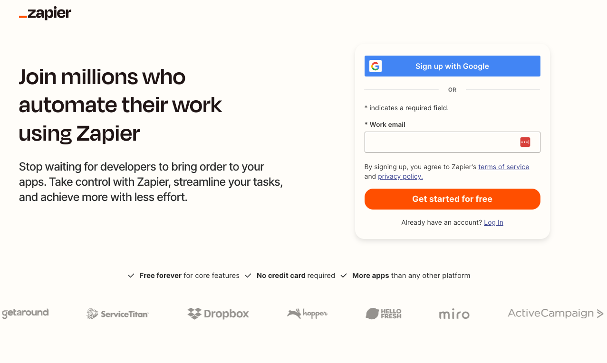Screen dimensions: 607x363
Task: Click the miro logo
Action: 453,314
